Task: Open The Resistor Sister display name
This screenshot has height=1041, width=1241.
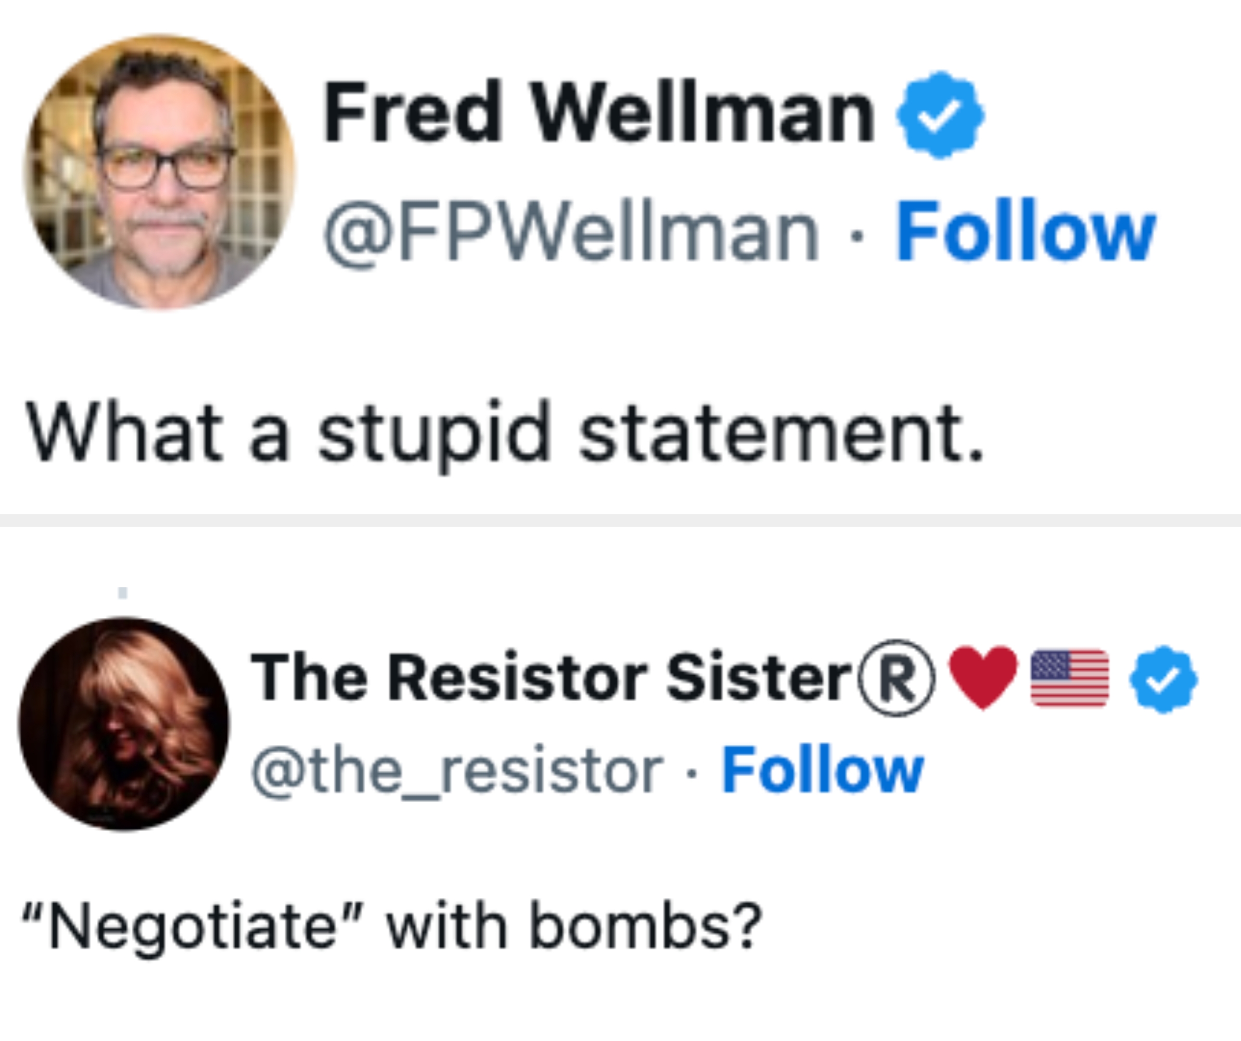Action: (x=551, y=678)
